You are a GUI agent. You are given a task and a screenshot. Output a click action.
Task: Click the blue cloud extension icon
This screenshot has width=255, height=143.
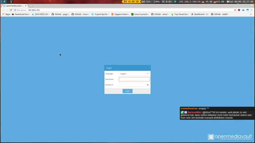pos(243,10)
